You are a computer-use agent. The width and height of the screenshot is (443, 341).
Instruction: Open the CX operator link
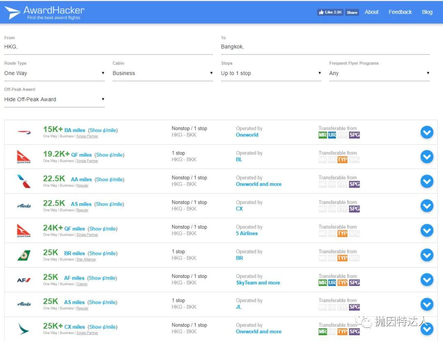239,209
